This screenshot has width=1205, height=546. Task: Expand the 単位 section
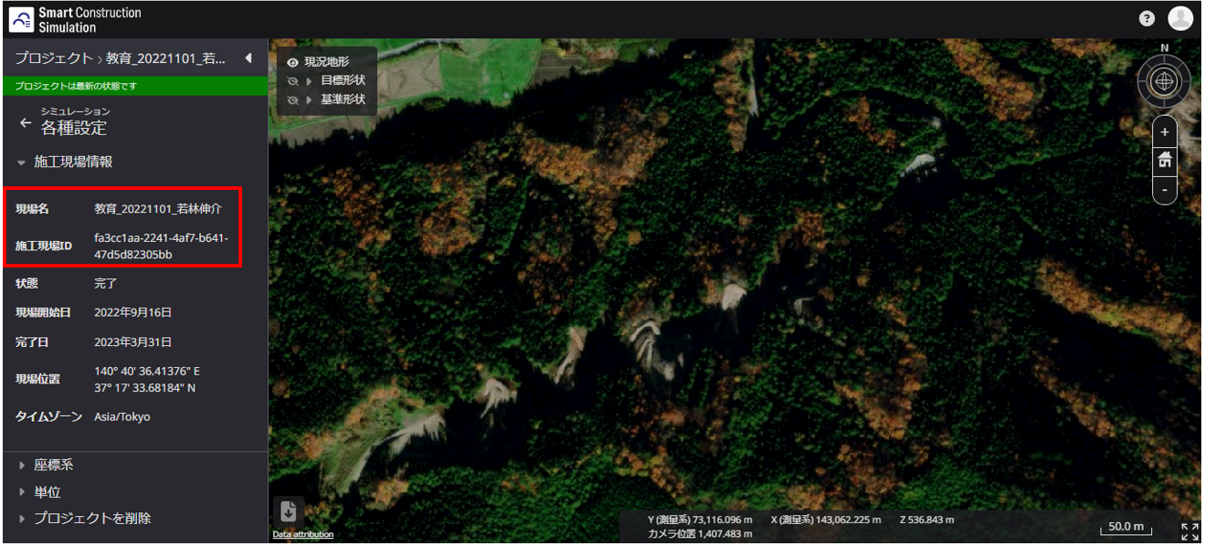pyautogui.click(x=22, y=492)
